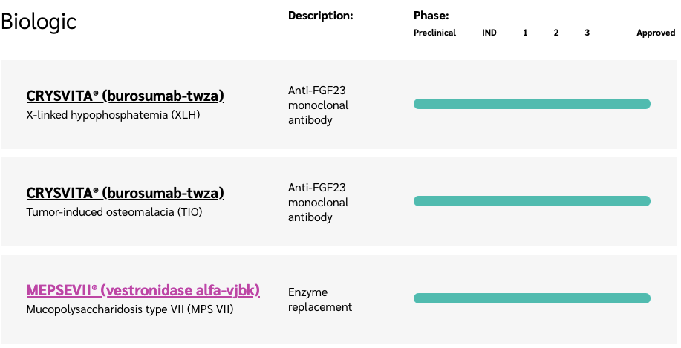The image size is (681, 348).
Task: Click the MPS VII row progress bar
Action: (x=532, y=298)
